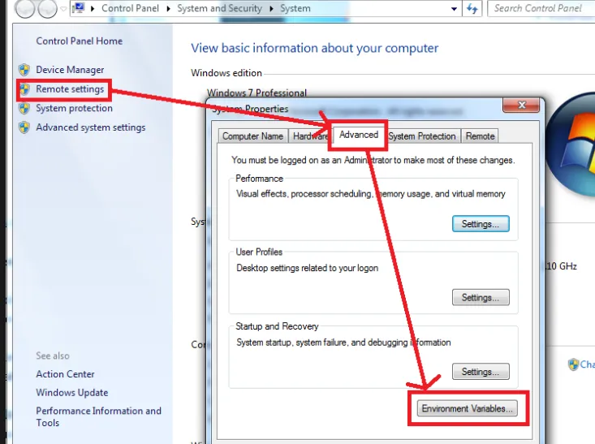Switch to the System Protection tab
Viewport: 595px width, 444px height.
[x=422, y=136]
